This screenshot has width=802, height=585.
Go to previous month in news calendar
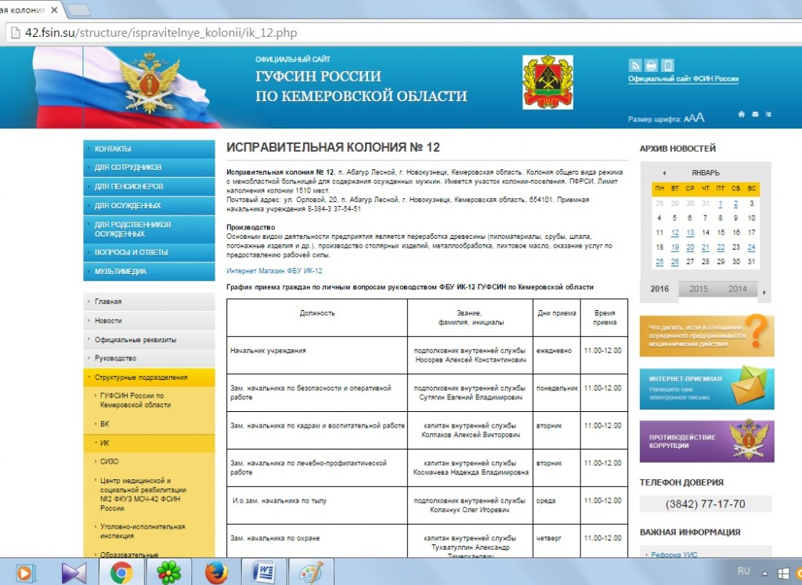point(664,173)
